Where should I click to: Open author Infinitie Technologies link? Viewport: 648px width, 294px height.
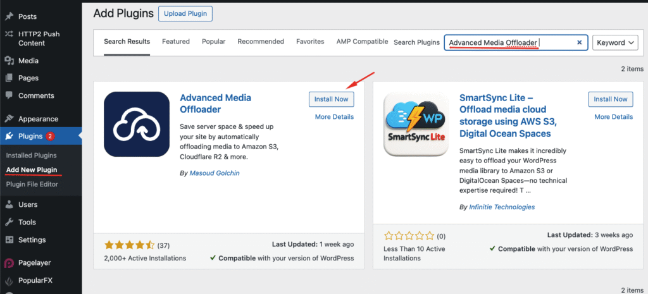pos(502,207)
